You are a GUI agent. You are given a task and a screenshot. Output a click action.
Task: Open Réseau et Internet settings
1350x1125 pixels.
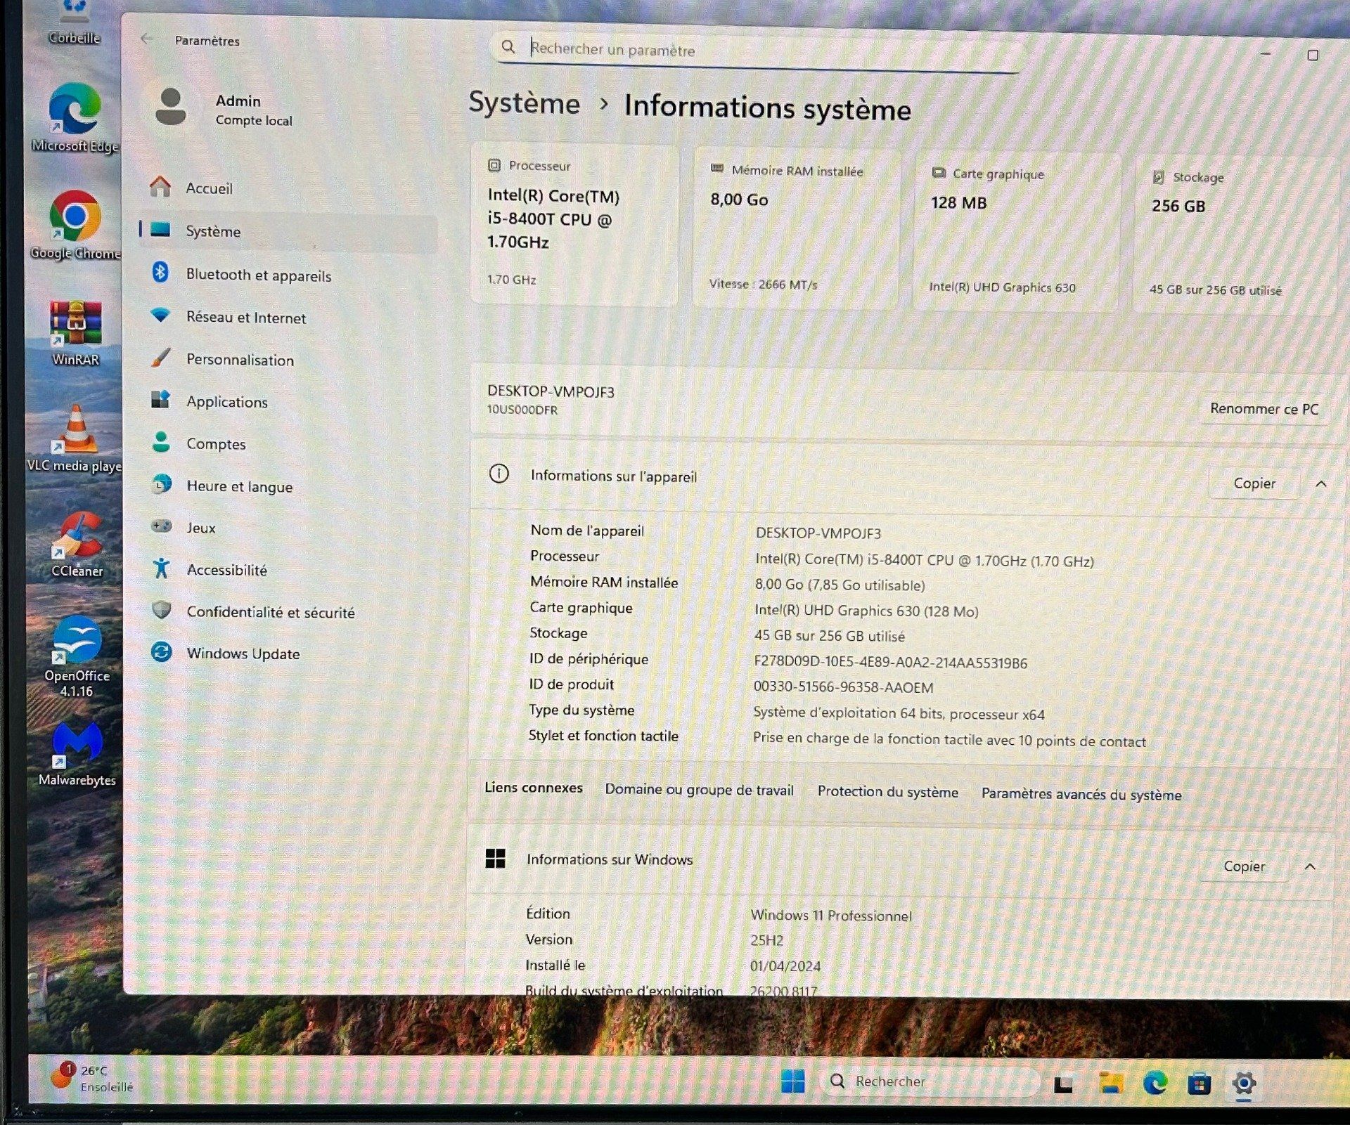[x=245, y=318]
